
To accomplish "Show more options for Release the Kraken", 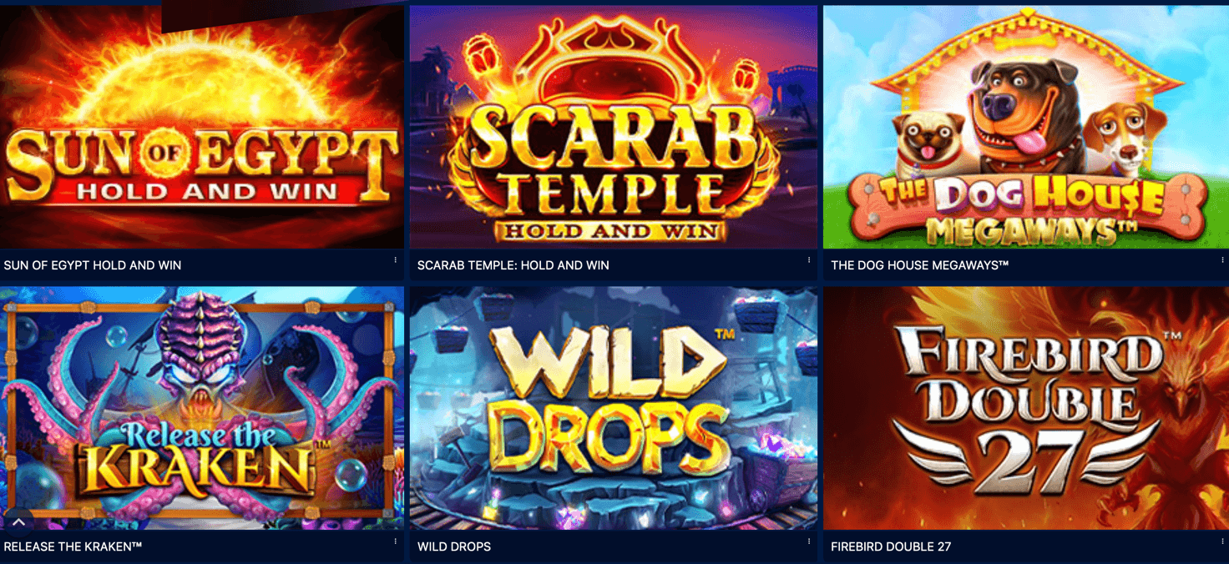I will click(x=395, y=541).
